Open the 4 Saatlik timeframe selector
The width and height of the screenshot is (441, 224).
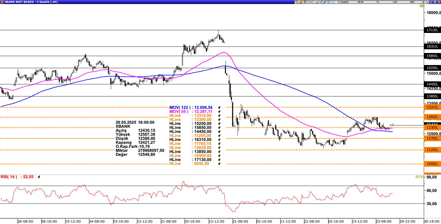click(x=343, y=2)
